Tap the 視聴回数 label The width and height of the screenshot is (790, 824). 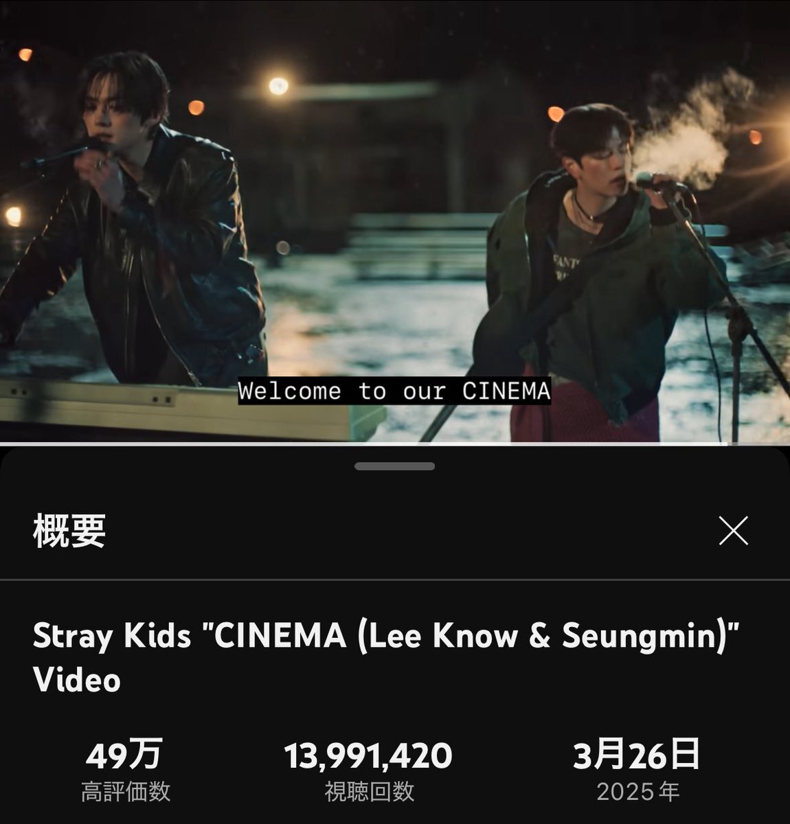pyautogui.click(x=370, y=792)
